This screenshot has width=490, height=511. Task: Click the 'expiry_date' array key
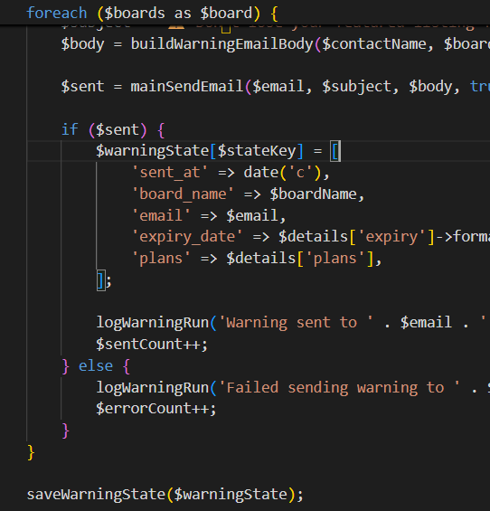coord(186,237)
